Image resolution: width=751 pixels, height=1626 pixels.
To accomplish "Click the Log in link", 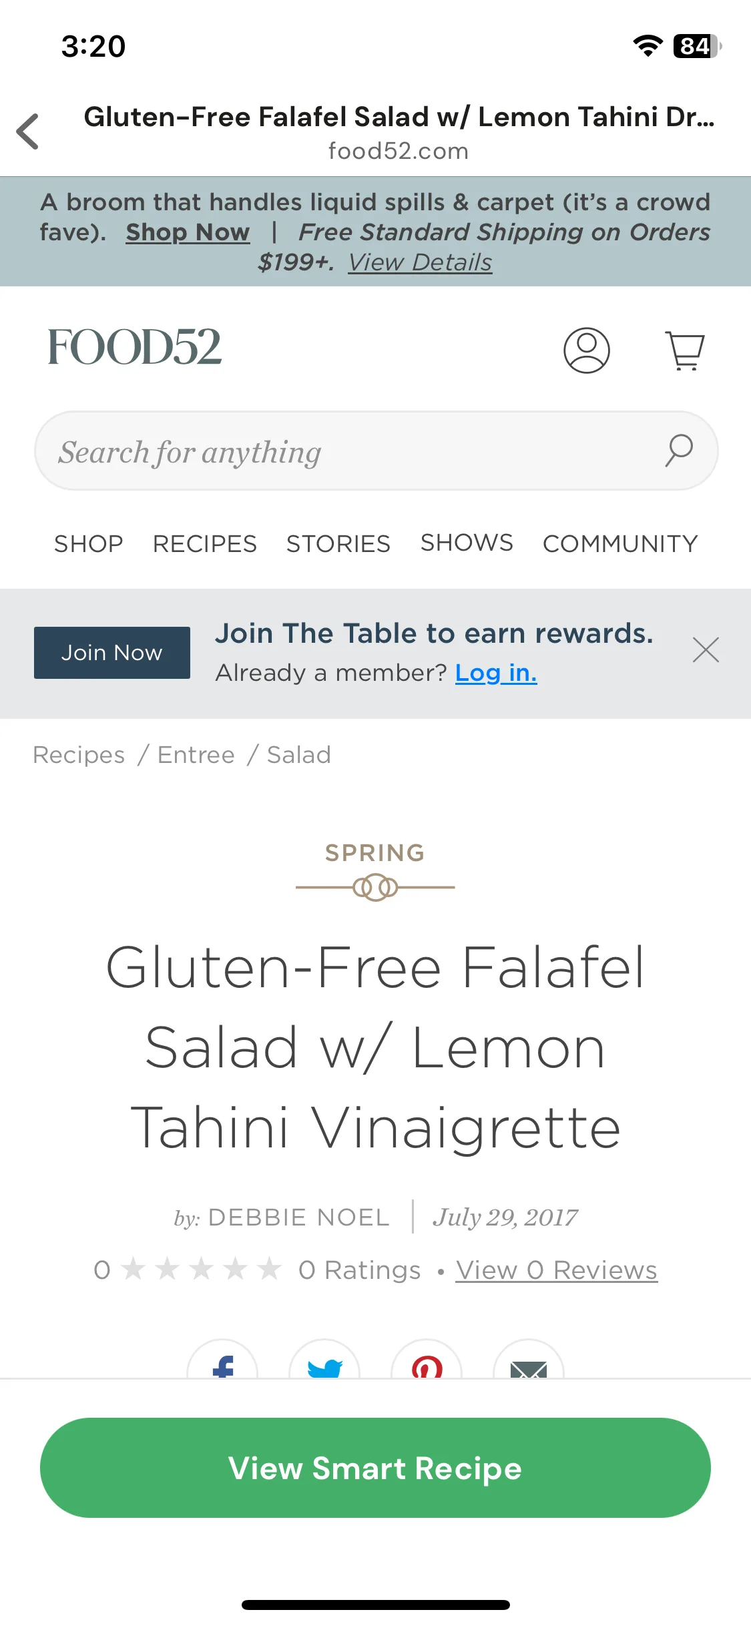I will coord(496,673).
